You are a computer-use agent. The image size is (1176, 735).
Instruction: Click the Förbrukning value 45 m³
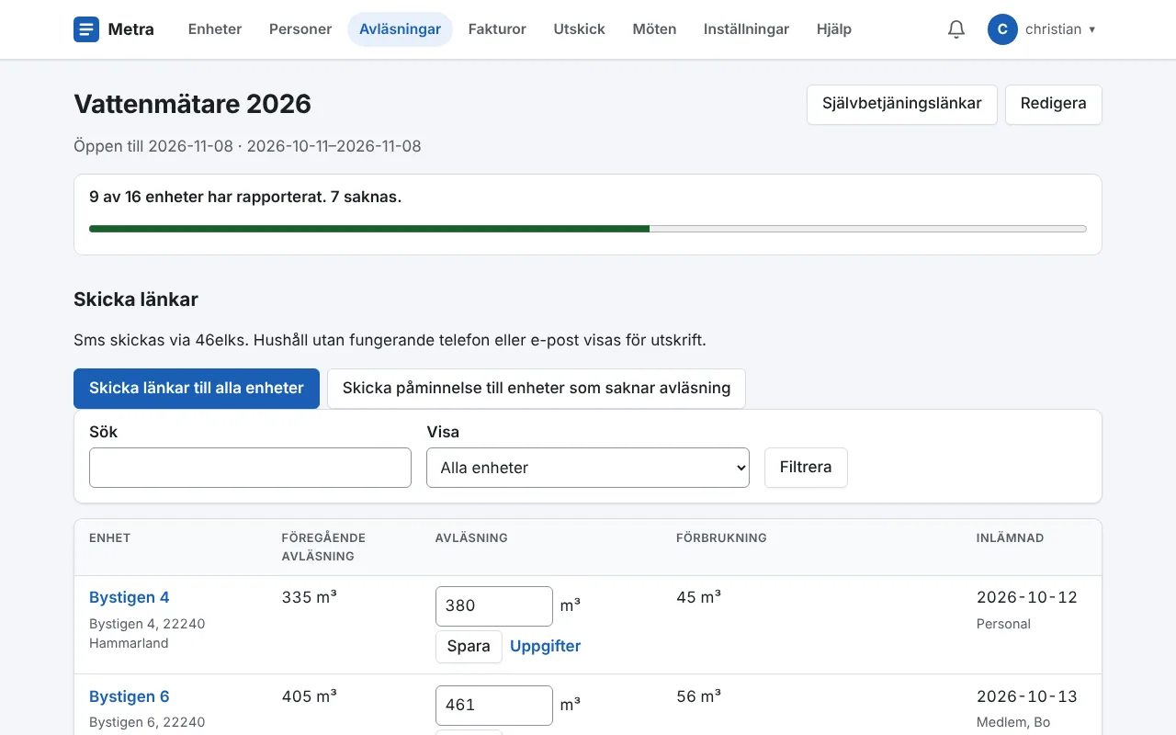pyautogui.click(x=698, y=597)
